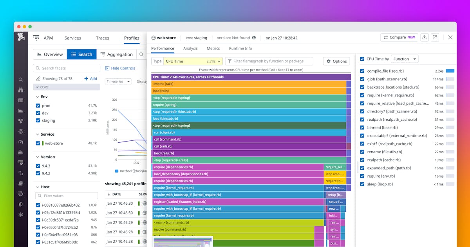This screenshot has width=470, height=247.
Task: Open the CPU Time type dropdown
Action: (x=193, y=61)
